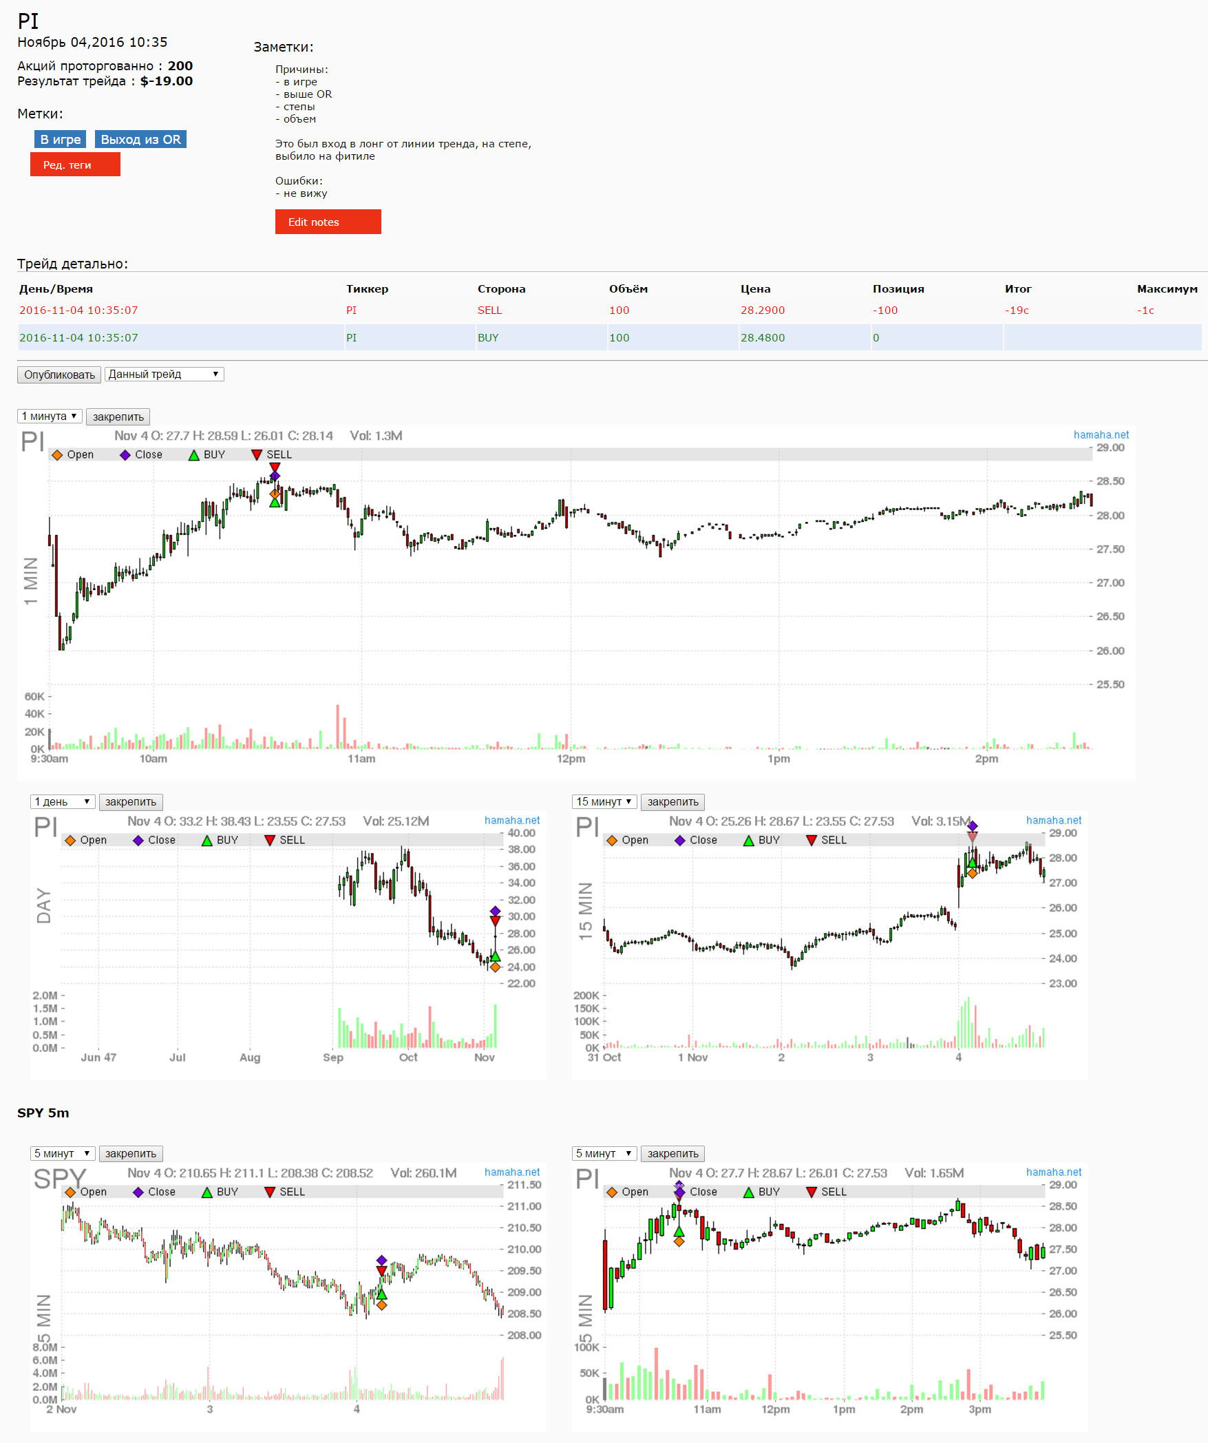The image size is (1208, 1443).
Task: Click the orange Open diamond in 1-minute chart legend
Action: (x=57, y=455)
